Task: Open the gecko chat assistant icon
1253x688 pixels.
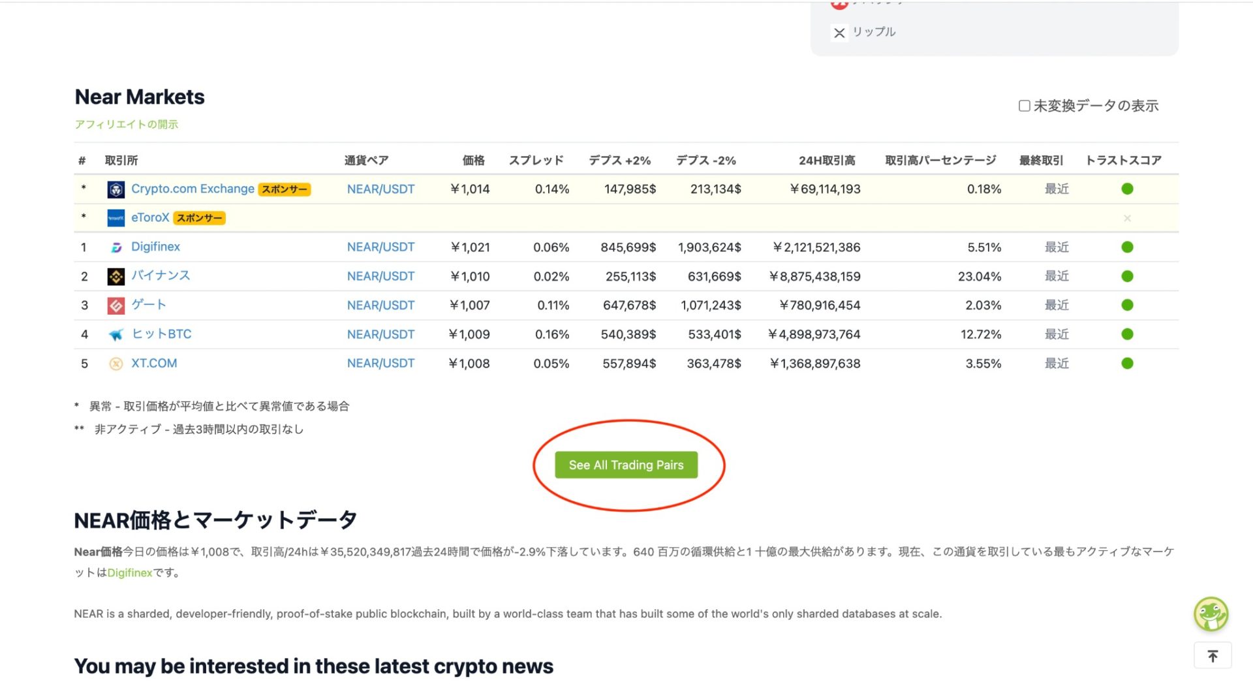Action: (x=1212, y=614)
